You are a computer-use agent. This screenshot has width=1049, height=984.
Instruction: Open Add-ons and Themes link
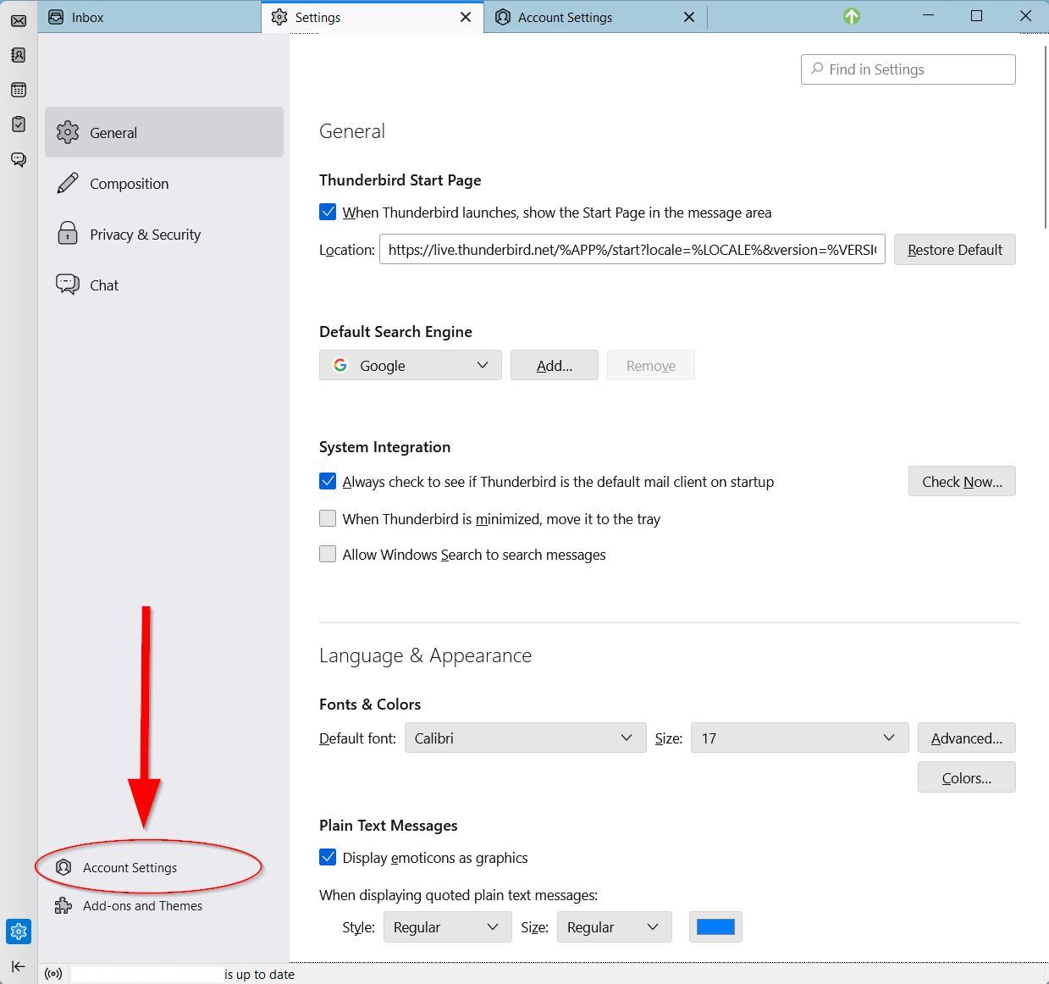142,906
